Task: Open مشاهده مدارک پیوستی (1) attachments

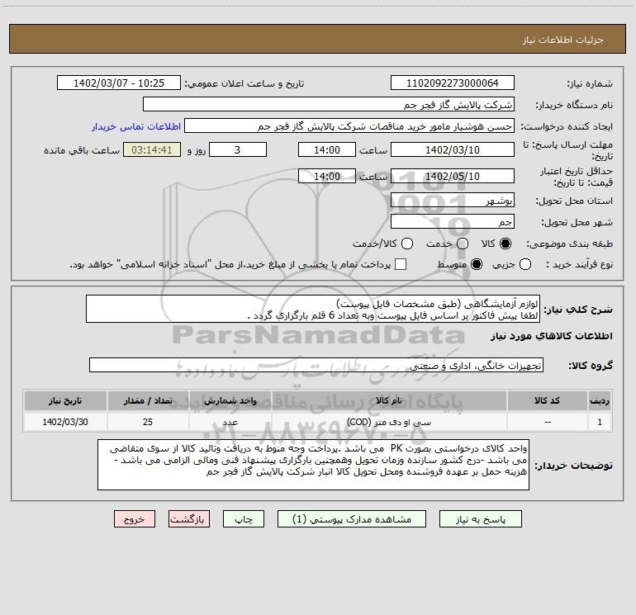Action: click(352, 519)
